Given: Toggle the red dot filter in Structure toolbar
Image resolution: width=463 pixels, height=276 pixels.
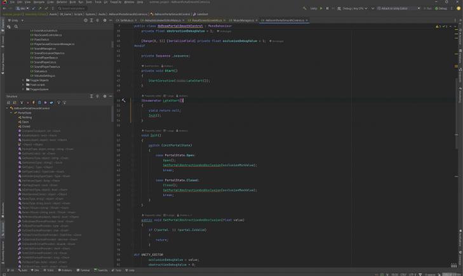Looking at the screenshot, I should 28,103.
